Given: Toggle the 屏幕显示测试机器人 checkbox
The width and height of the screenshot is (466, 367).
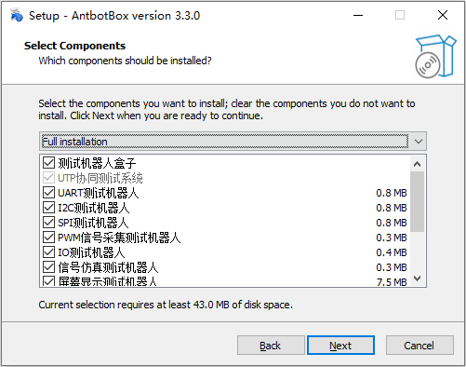Looking at the screenshot, I should [48, 281].
